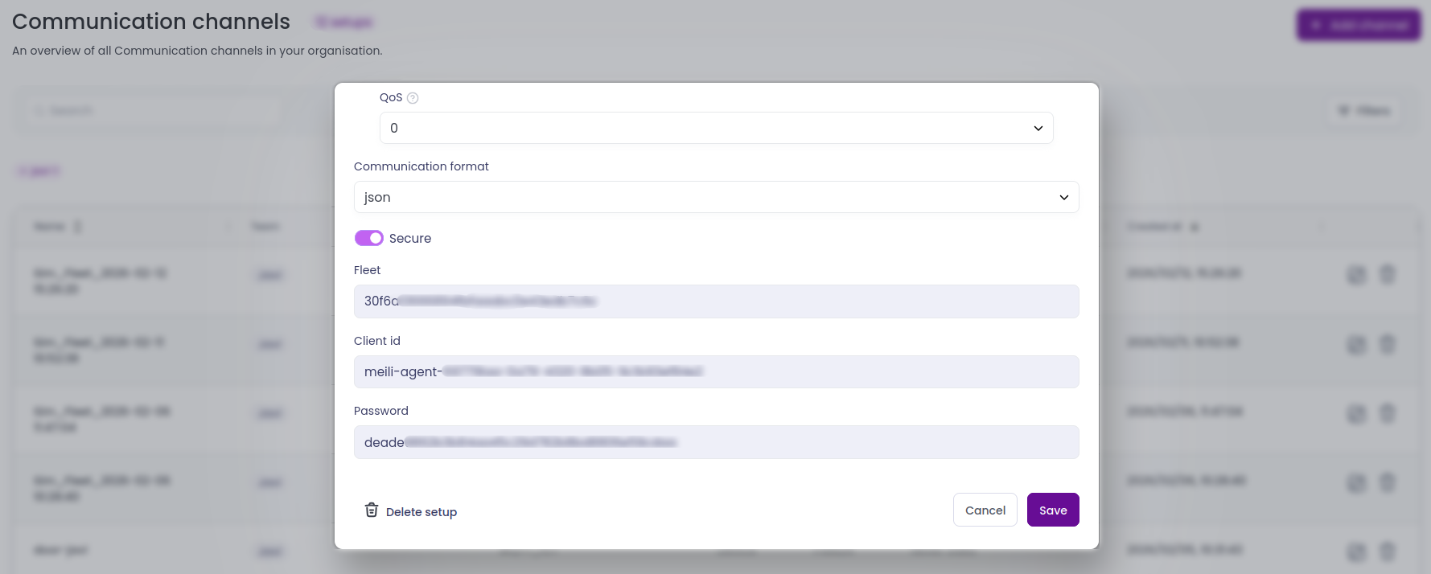The width and height of the screenshot is (1431, 574).
Task: Click the Delete setup link text
Action: point(421,512)
